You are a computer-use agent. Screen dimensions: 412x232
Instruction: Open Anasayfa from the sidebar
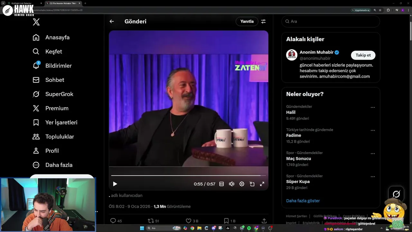(51, 37)
